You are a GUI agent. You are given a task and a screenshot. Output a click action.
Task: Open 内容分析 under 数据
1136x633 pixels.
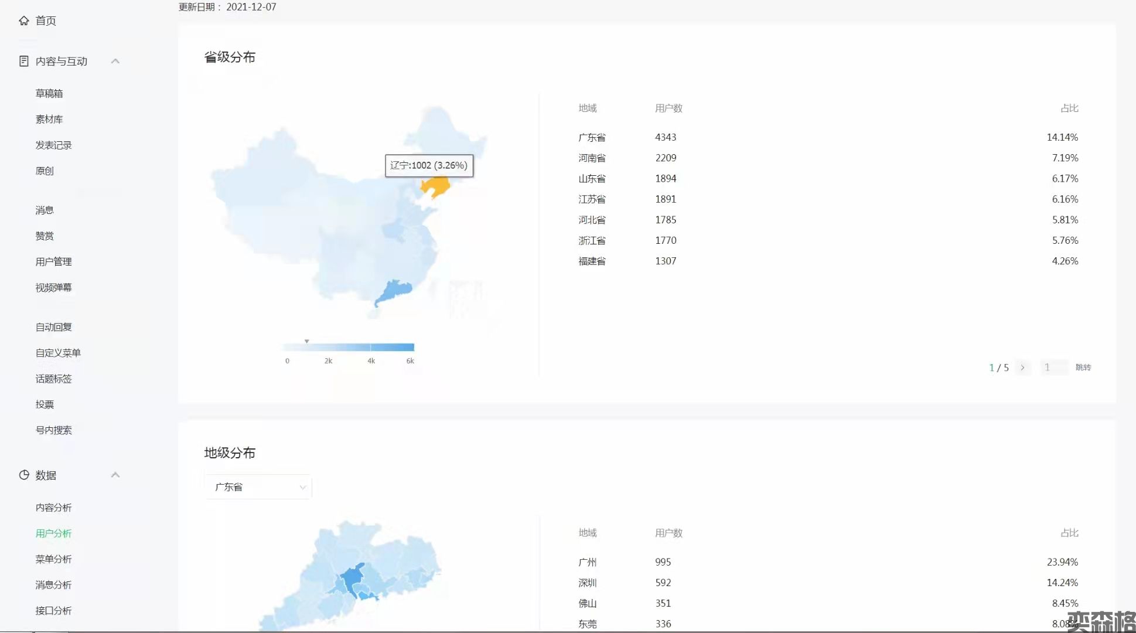click(x=53, y=508)
